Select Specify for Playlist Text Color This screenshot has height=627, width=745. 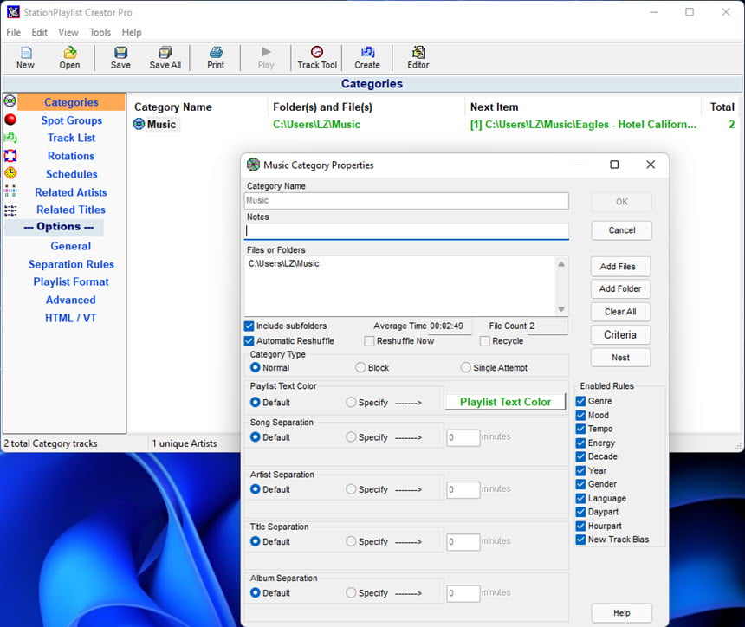tap(351, 403)
